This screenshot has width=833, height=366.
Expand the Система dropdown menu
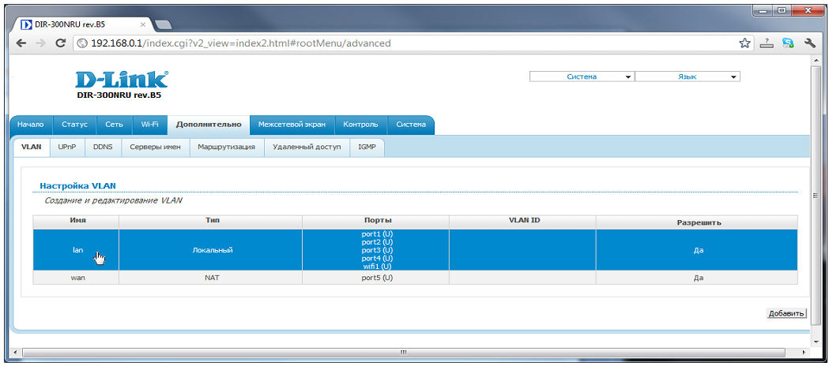(582, 77)
